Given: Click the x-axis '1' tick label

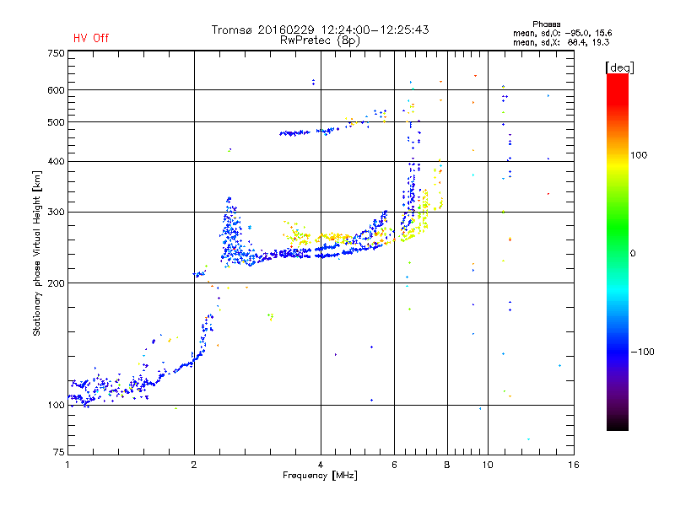Looking at the screenshot, I should 67,465.
